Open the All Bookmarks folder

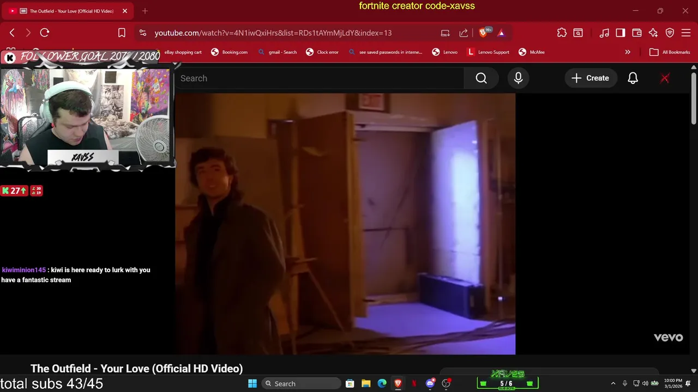(x=670, y=52)
